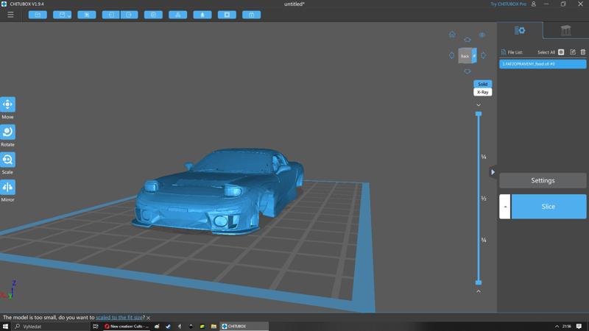Click the Vyhledat search box

point(51,327)
